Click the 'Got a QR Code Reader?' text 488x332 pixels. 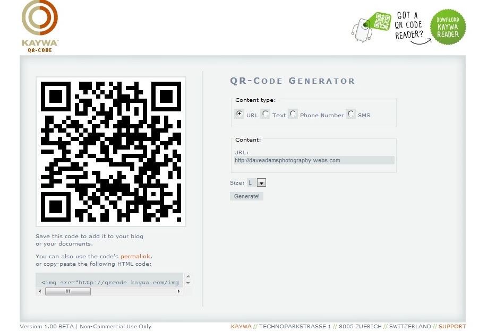click(x=408, y=26)
